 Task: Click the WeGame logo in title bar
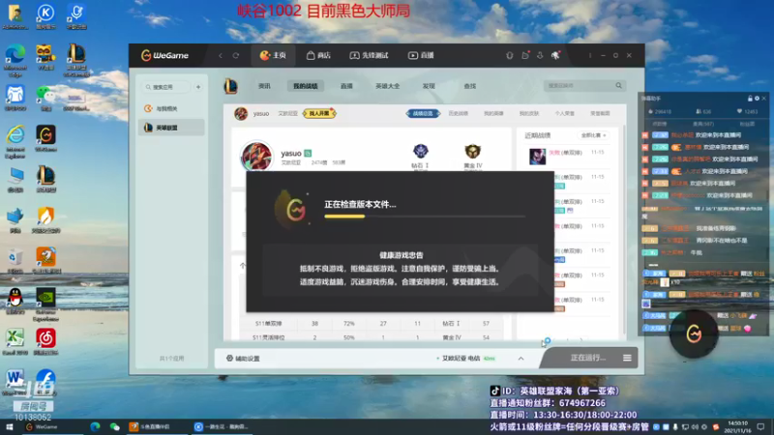click(x=164, y=55)
